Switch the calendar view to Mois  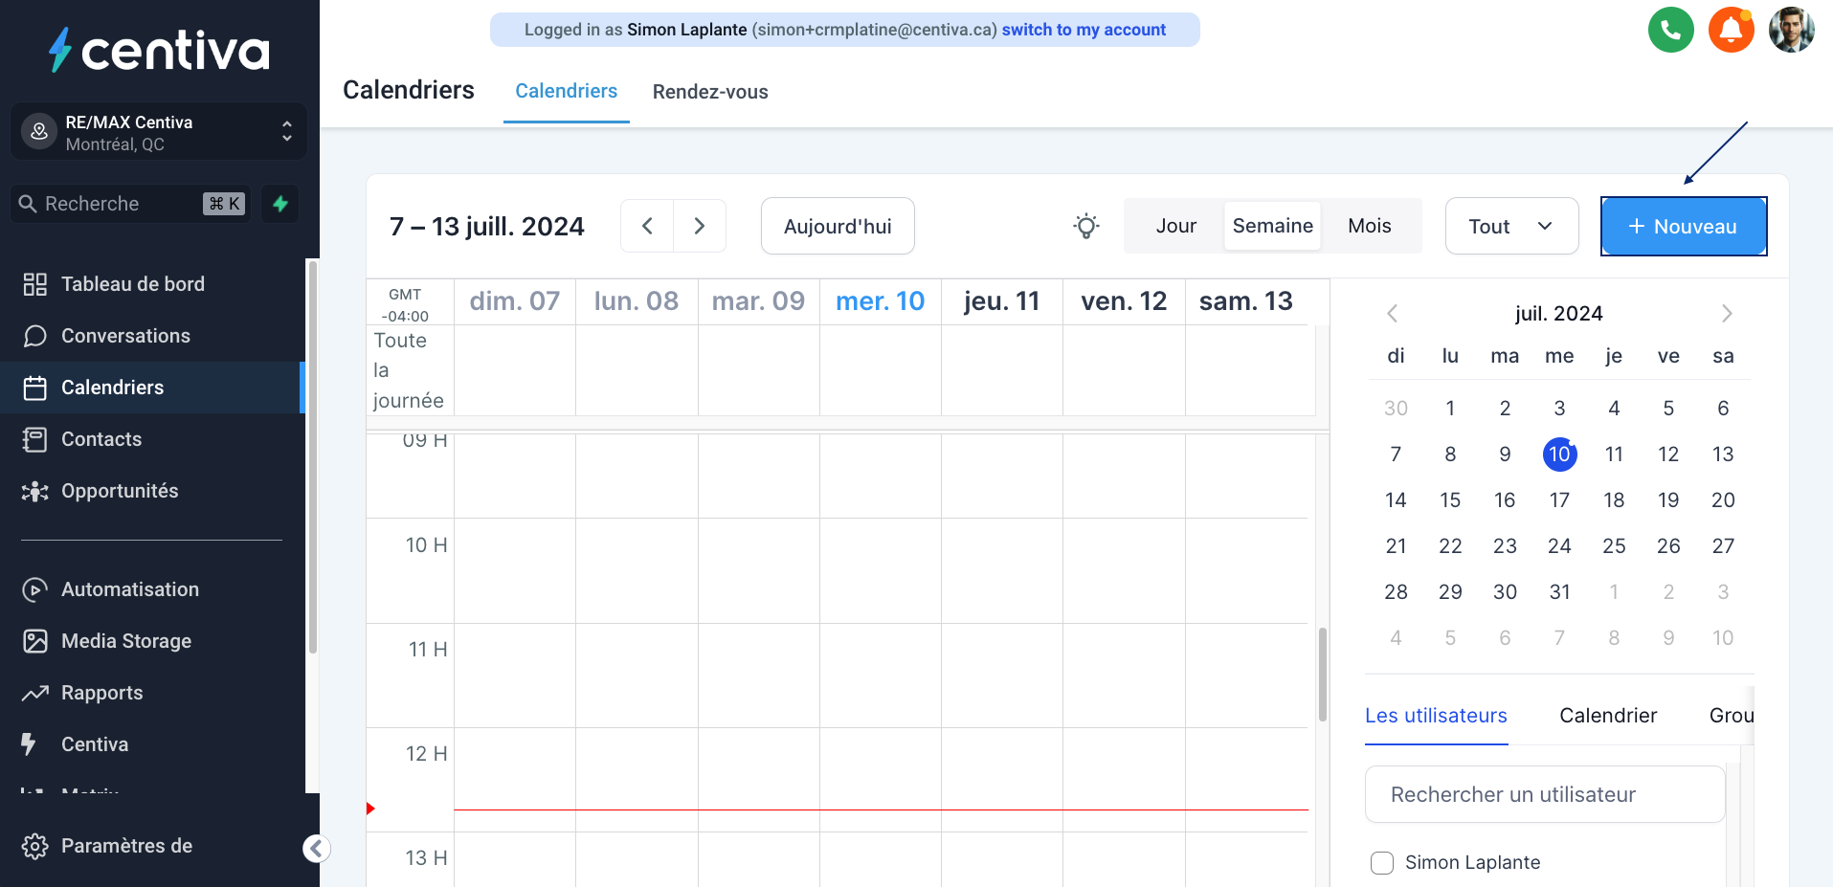point(1369,226)
